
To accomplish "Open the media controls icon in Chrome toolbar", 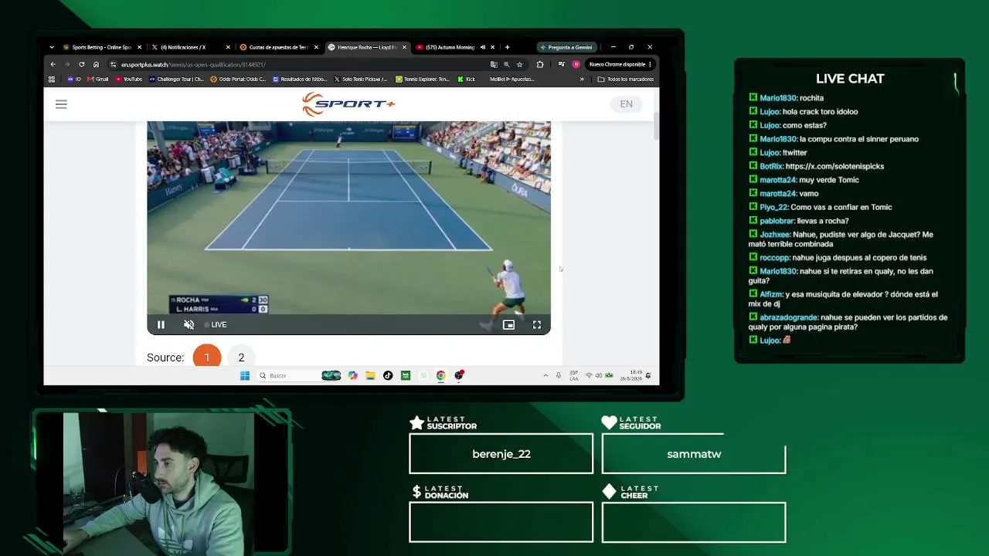I will coord(561,64).
